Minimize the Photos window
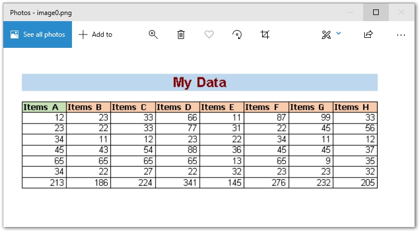The image size is (420, 232). 350,12
